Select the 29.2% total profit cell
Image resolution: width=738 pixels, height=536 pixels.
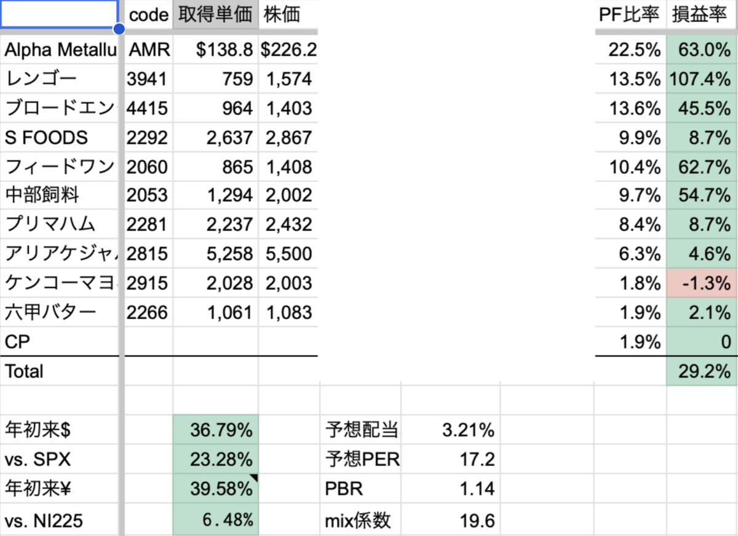(x=702, y=371)
